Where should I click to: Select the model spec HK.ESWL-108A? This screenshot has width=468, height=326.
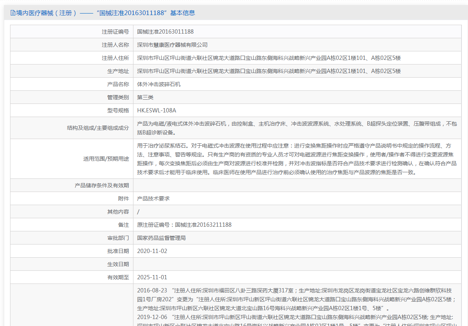click(156, 110)
